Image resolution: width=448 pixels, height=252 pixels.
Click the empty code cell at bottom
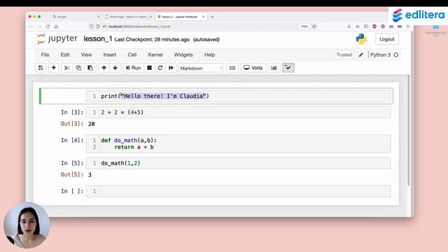(x=238, y=191)
